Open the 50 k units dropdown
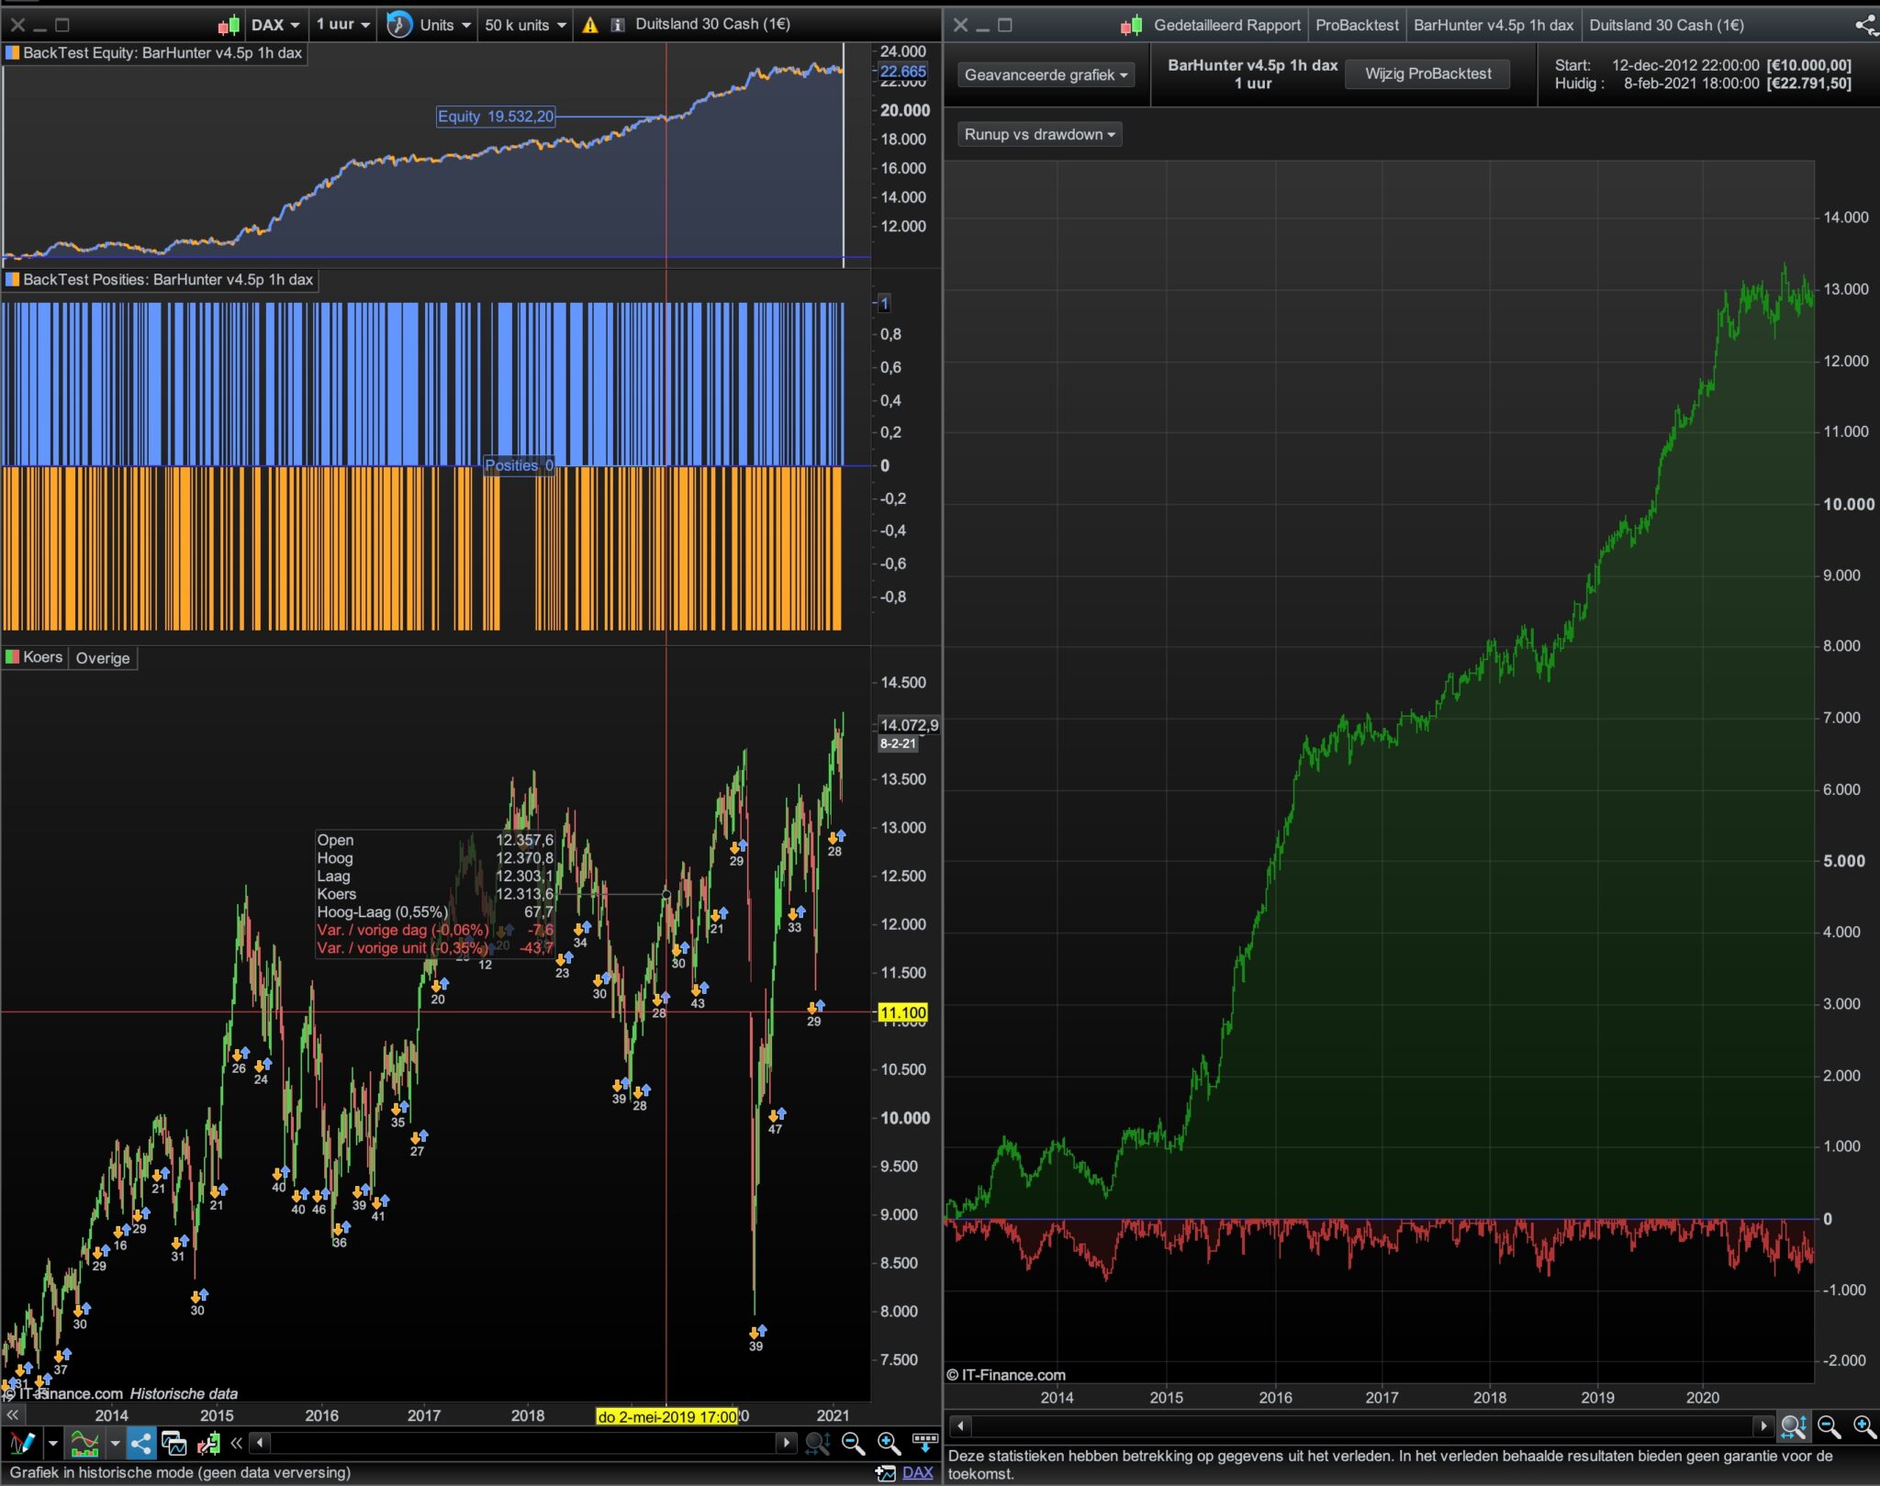The height and width of the screenshot is (1486, 1880). pyautogui.click(x=525, y=25)
